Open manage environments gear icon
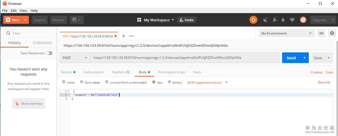The image size is (338, 136). pyautogui.click(x=332, y=33)
